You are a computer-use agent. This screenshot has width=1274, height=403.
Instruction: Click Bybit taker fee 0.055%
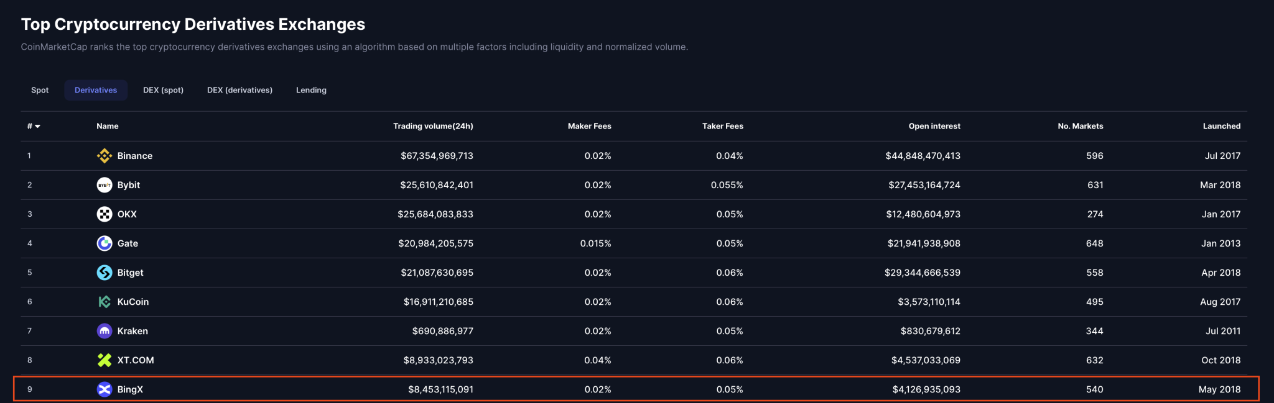(x=727, y=185)
